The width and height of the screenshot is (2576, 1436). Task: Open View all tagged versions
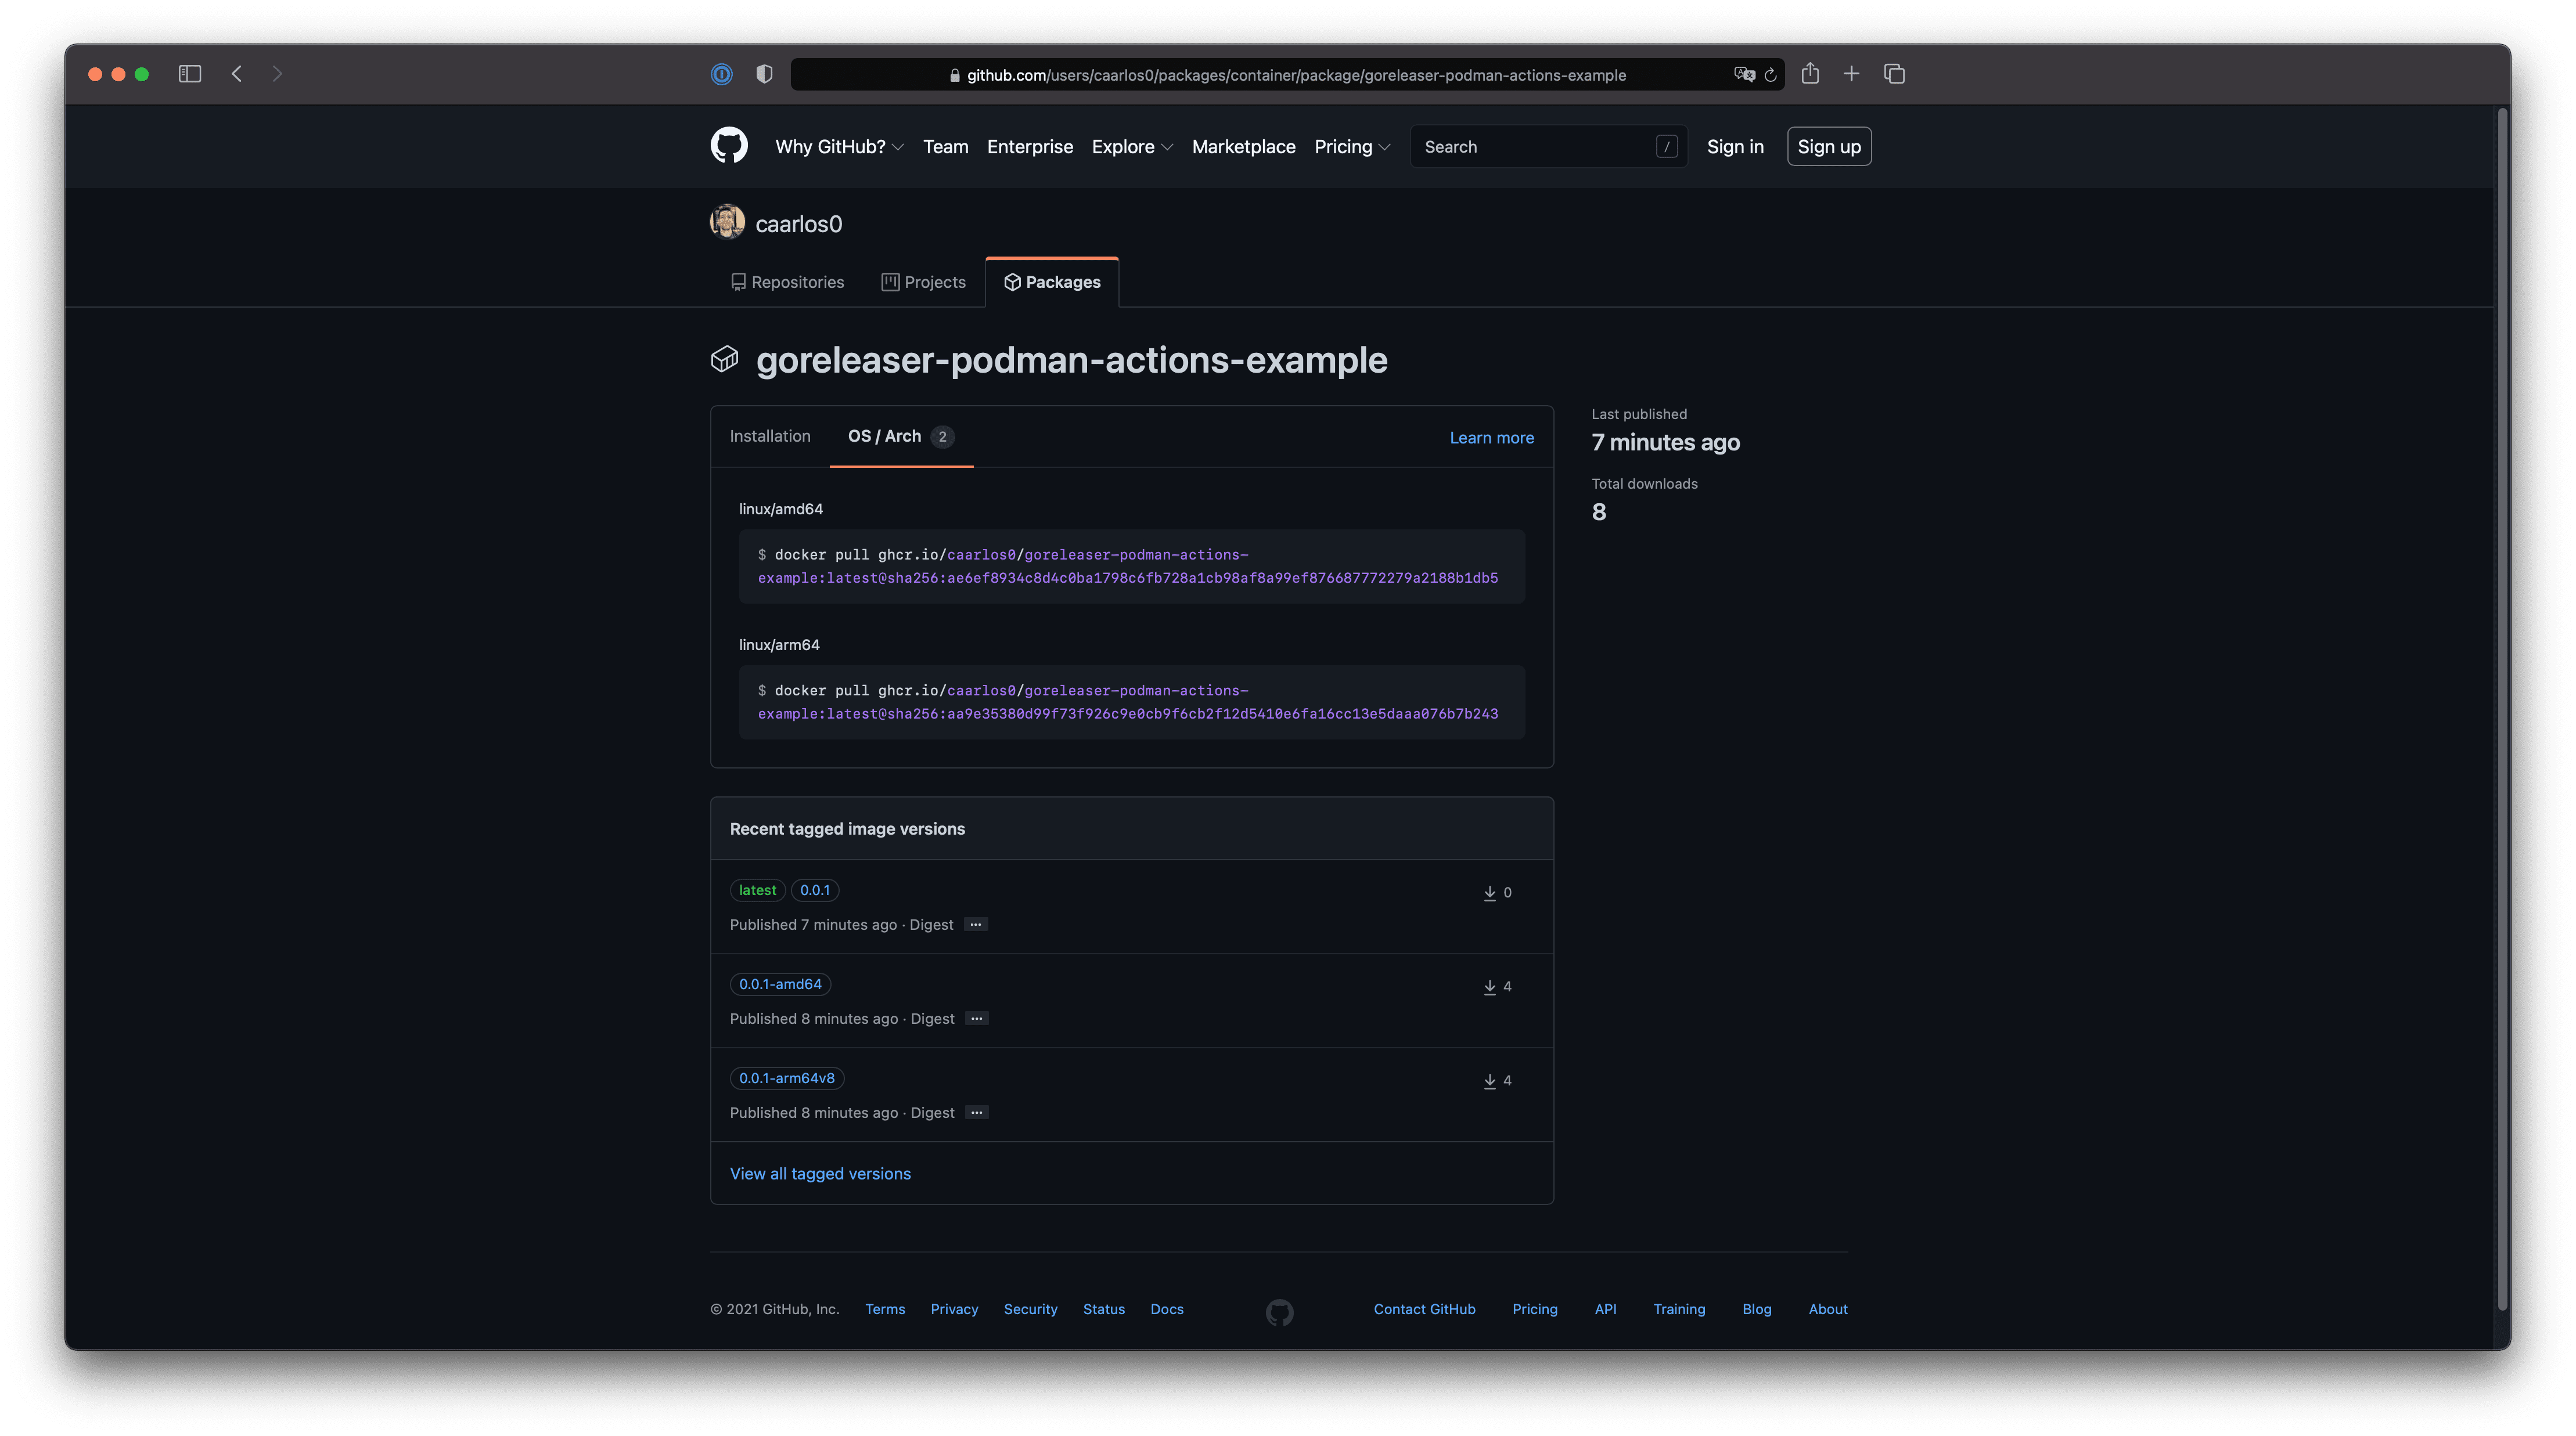pos(820,1173)
